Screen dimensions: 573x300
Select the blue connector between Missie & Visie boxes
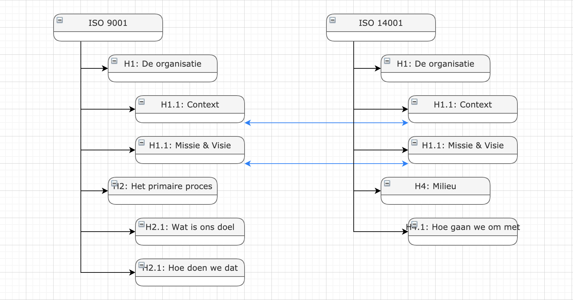click(326, 164)
